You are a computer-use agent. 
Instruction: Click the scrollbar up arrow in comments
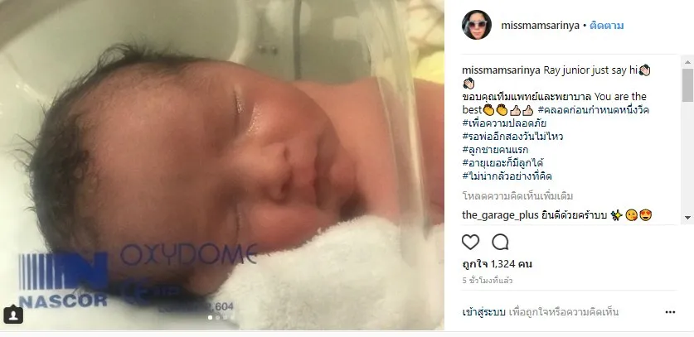[687, 62]
